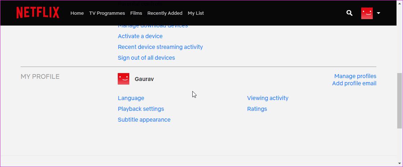Viewport: 403px width, 167px height.
Task: Click the profile avatar in header
Action: (367, 13)
